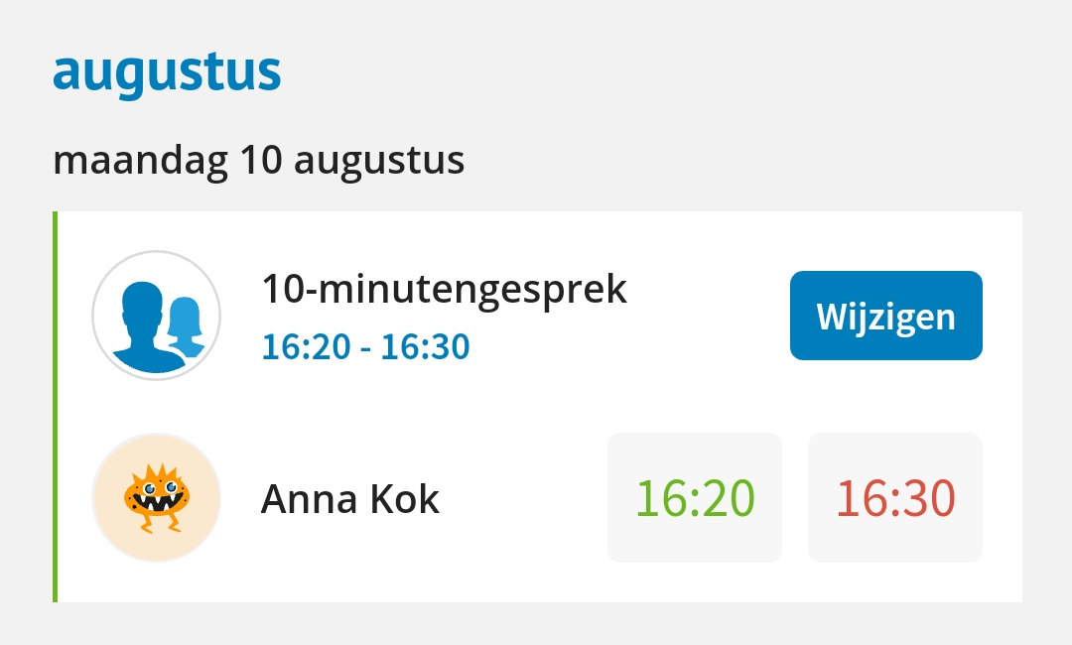
Task: Click the Wijzigen button
Action: click(x=886, y=316)
